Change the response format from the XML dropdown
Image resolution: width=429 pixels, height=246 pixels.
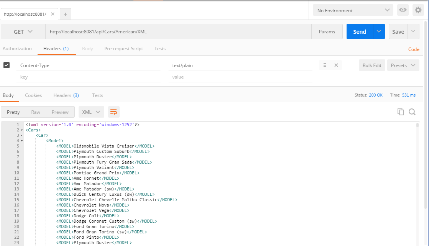91,112
